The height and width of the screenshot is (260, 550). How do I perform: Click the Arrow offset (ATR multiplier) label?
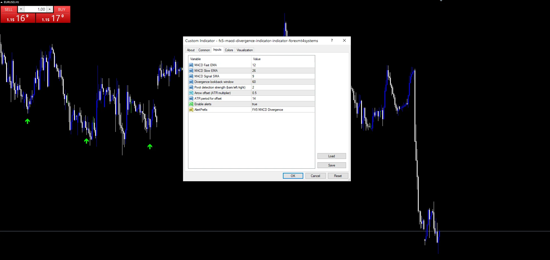coord(213,93)
